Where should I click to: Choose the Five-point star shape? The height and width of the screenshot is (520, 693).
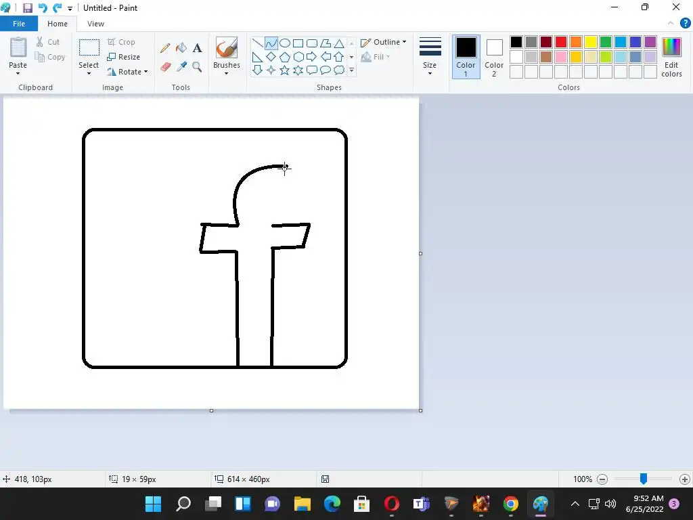pos(285,70)
